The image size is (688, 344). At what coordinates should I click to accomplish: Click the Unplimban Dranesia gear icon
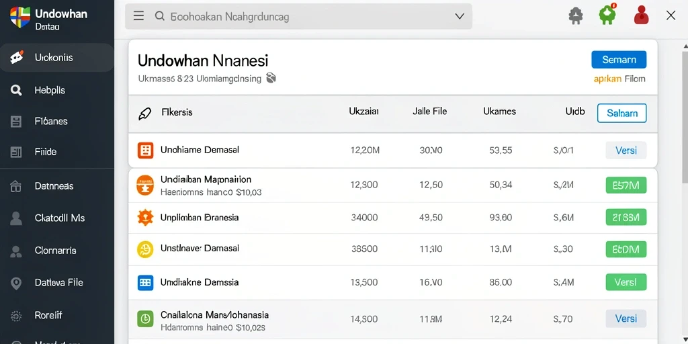pos(145,218)
